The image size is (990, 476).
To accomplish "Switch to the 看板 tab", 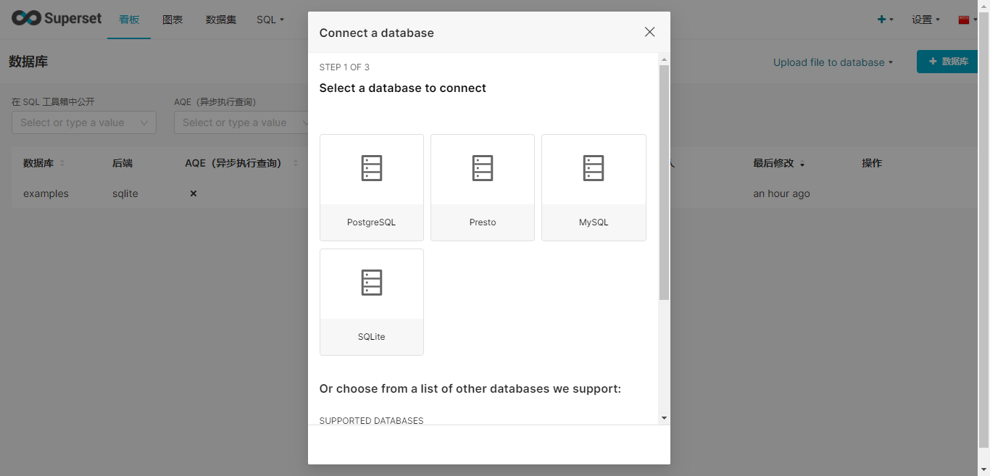I will click(129, 20).
